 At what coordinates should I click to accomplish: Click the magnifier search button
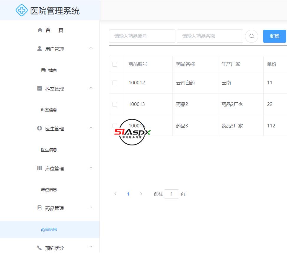252,36
